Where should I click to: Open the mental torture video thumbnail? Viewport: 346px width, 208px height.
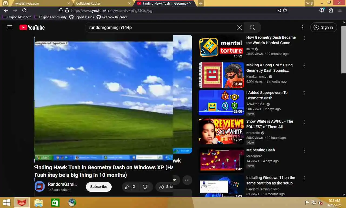[221, 47]
